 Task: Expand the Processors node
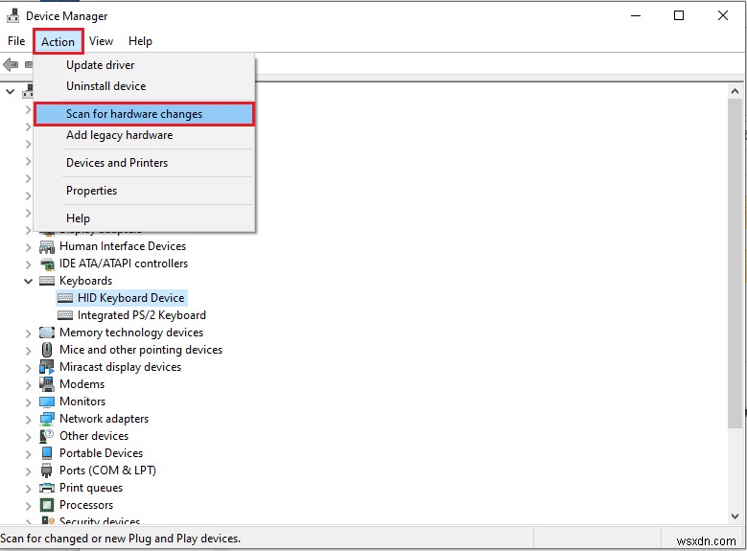pos(28,505)
